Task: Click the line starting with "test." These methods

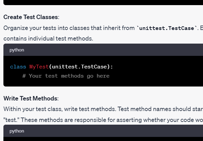Action: click(103, 120)
